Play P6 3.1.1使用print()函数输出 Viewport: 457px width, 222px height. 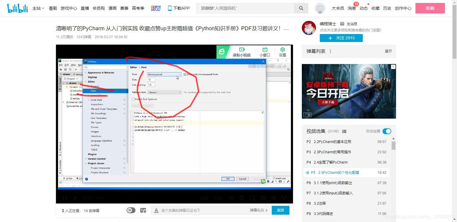pyautogui.click(x=346, y=183)
